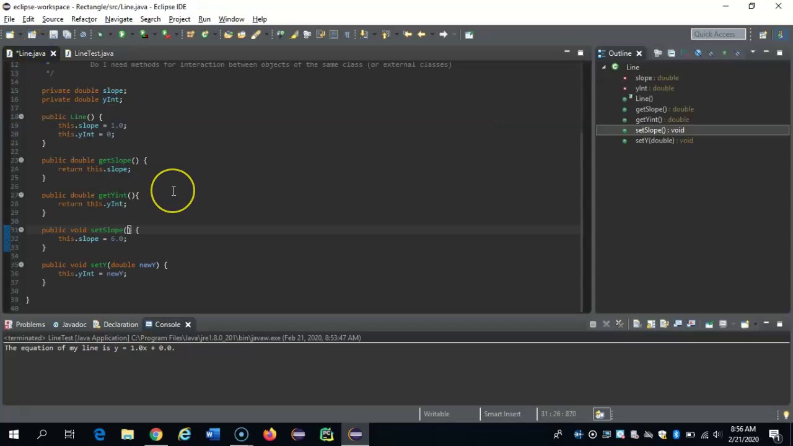
Task: Open the Outline View Menu dropdown
Action: pos(753,52)
